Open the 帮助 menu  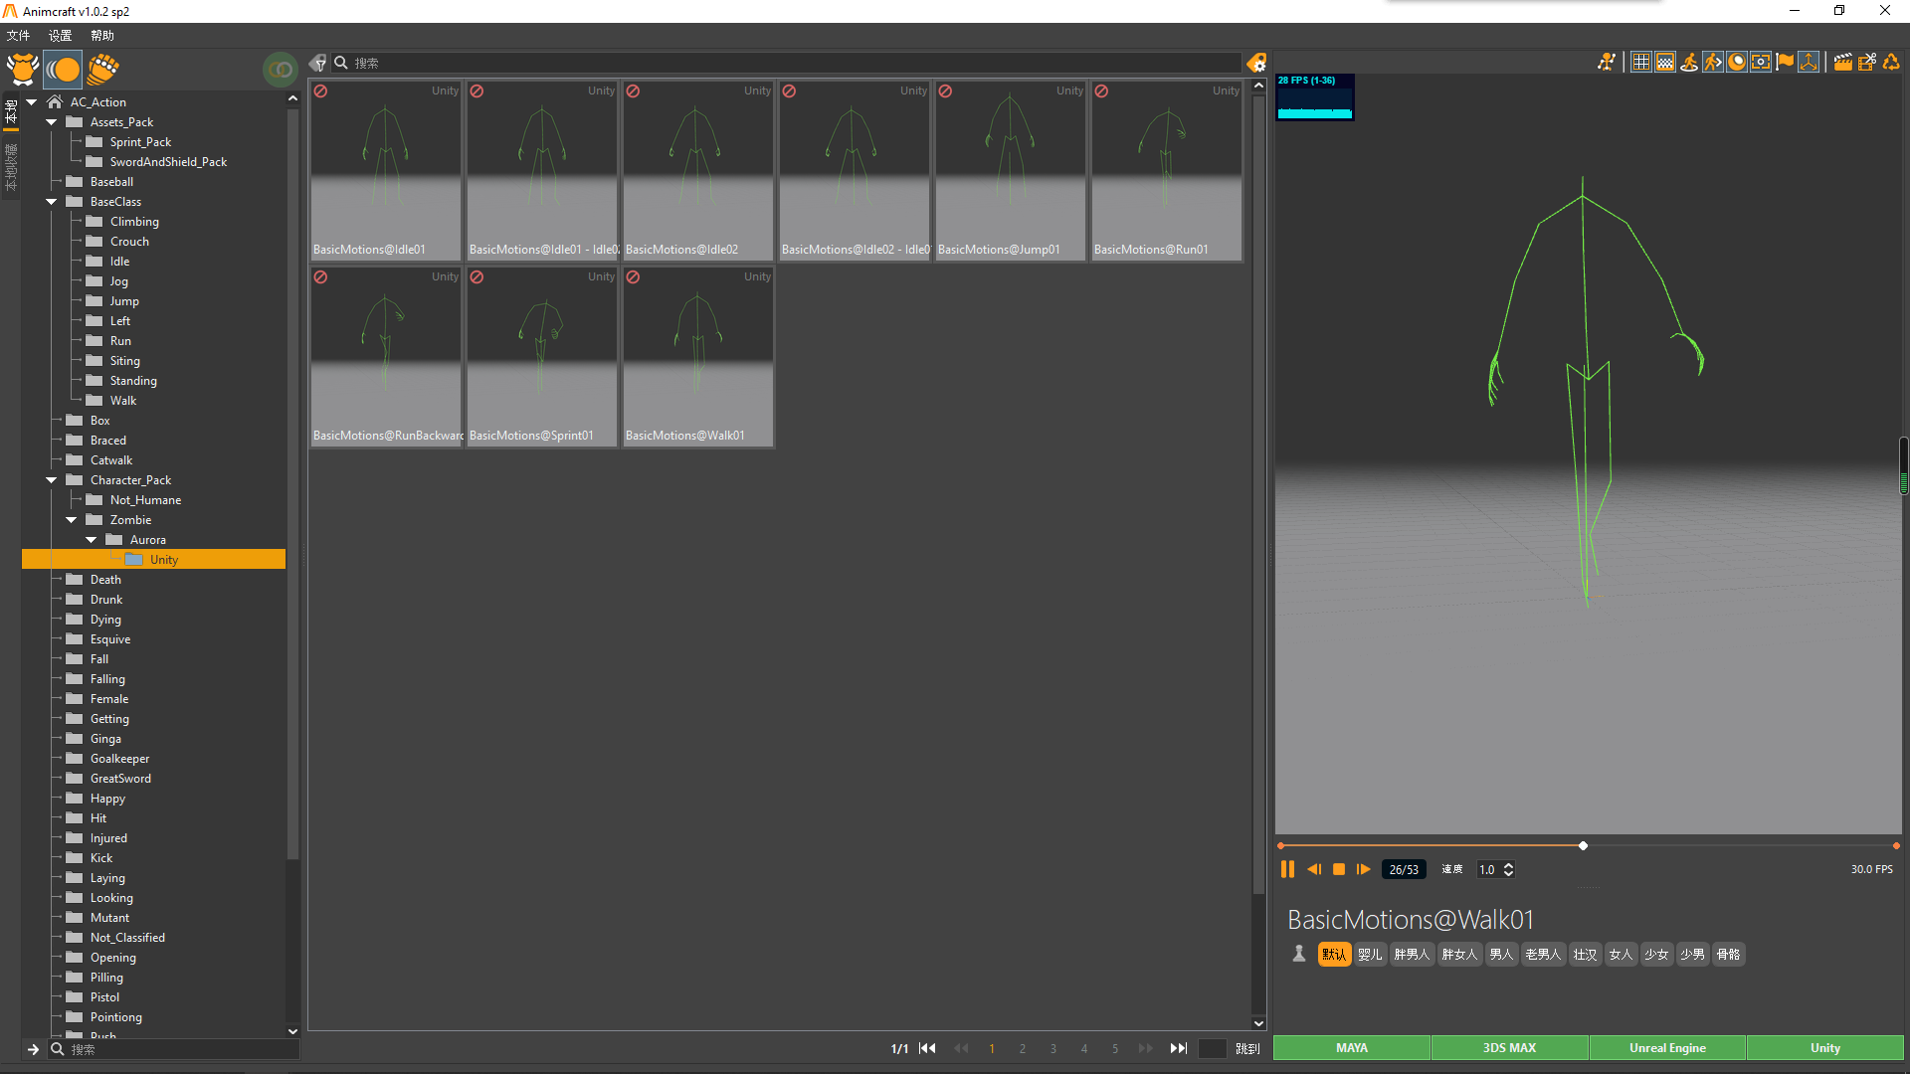point(101,36)
